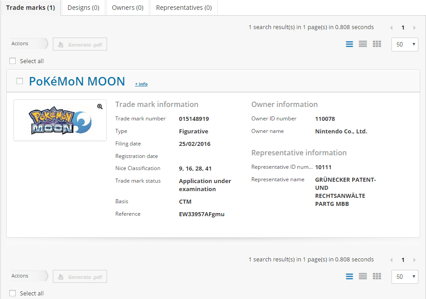Magnify the trade mark image with zoom icon
426x299 pixels.
tap(100, 107)
